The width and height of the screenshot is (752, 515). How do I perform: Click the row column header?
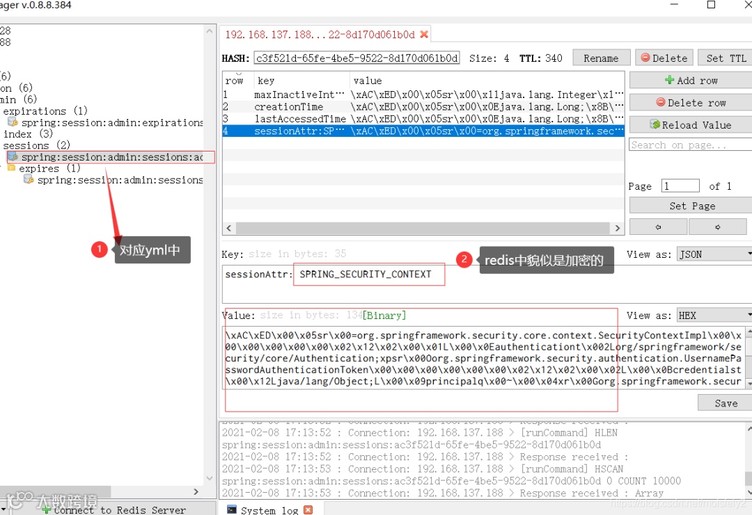tap(237, 81)
